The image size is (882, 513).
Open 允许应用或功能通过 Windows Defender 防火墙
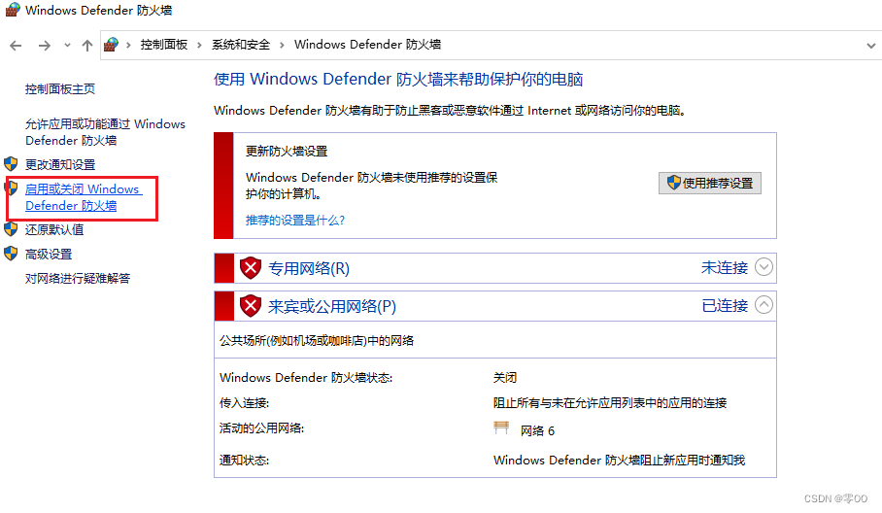105,132
